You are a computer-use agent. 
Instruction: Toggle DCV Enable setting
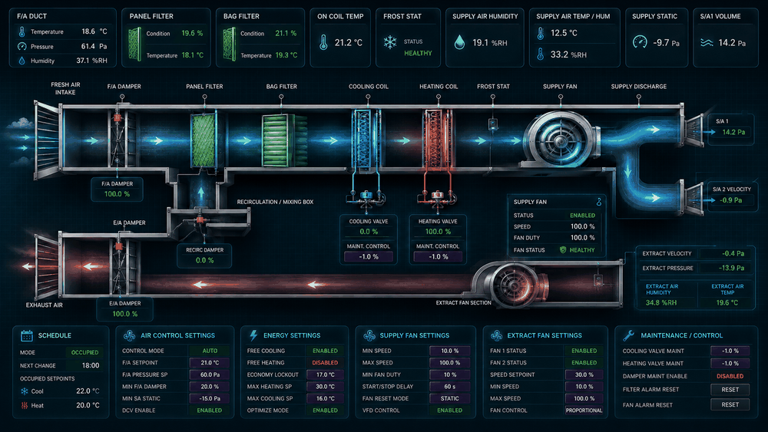coord(210,411)
